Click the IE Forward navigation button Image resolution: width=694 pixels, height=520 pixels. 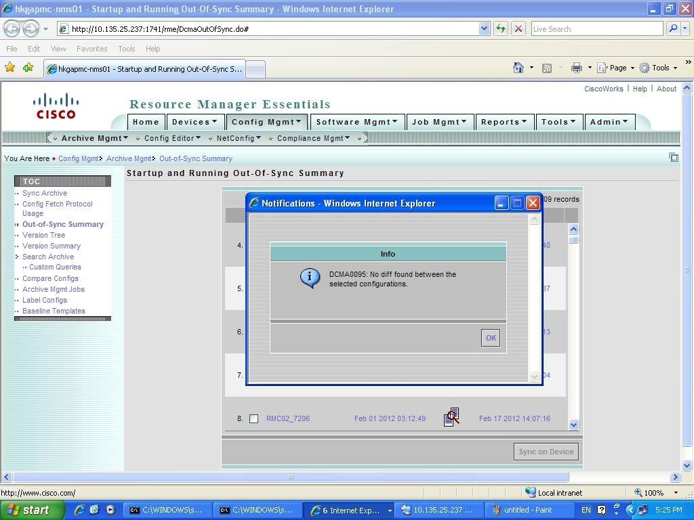[x=30, y=29]
